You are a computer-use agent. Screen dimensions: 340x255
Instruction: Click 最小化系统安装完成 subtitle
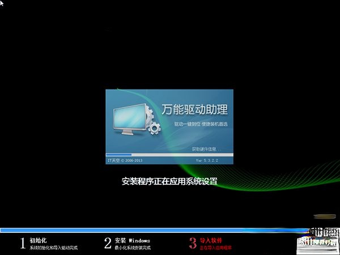133,248
